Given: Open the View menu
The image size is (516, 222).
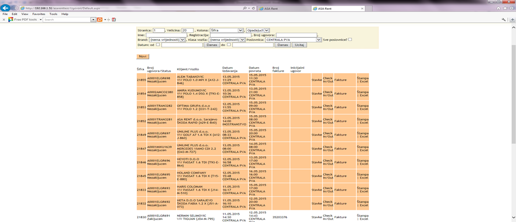Looking at the screenshot, I should [x=25, y=14].
